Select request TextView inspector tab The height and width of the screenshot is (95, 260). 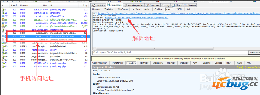(109, 9)
